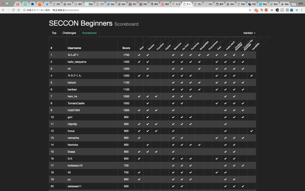Open the Top navigation tab
The width and height of the screenshot is (305, 191).
tap(54, 33)
